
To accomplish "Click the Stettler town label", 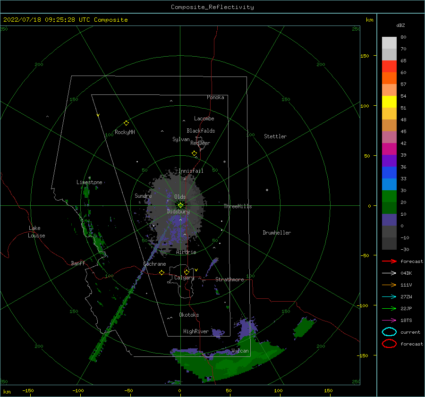I will click(275, 136).
